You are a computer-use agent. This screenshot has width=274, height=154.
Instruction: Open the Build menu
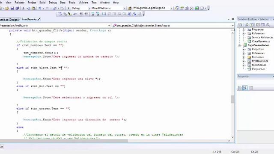[x=42, y=3]
